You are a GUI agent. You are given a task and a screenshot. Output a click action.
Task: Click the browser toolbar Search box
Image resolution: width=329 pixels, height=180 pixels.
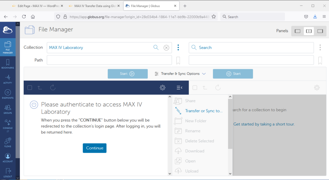click(253, 17)
